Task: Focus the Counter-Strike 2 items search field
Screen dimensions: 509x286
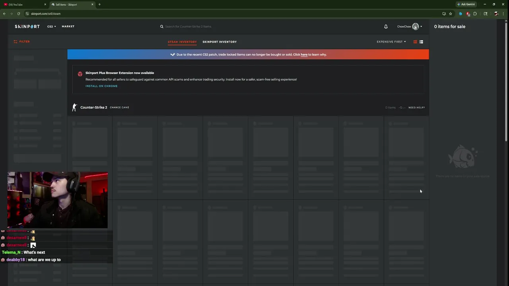Action: pyautogui.click(x=188, y=27)
